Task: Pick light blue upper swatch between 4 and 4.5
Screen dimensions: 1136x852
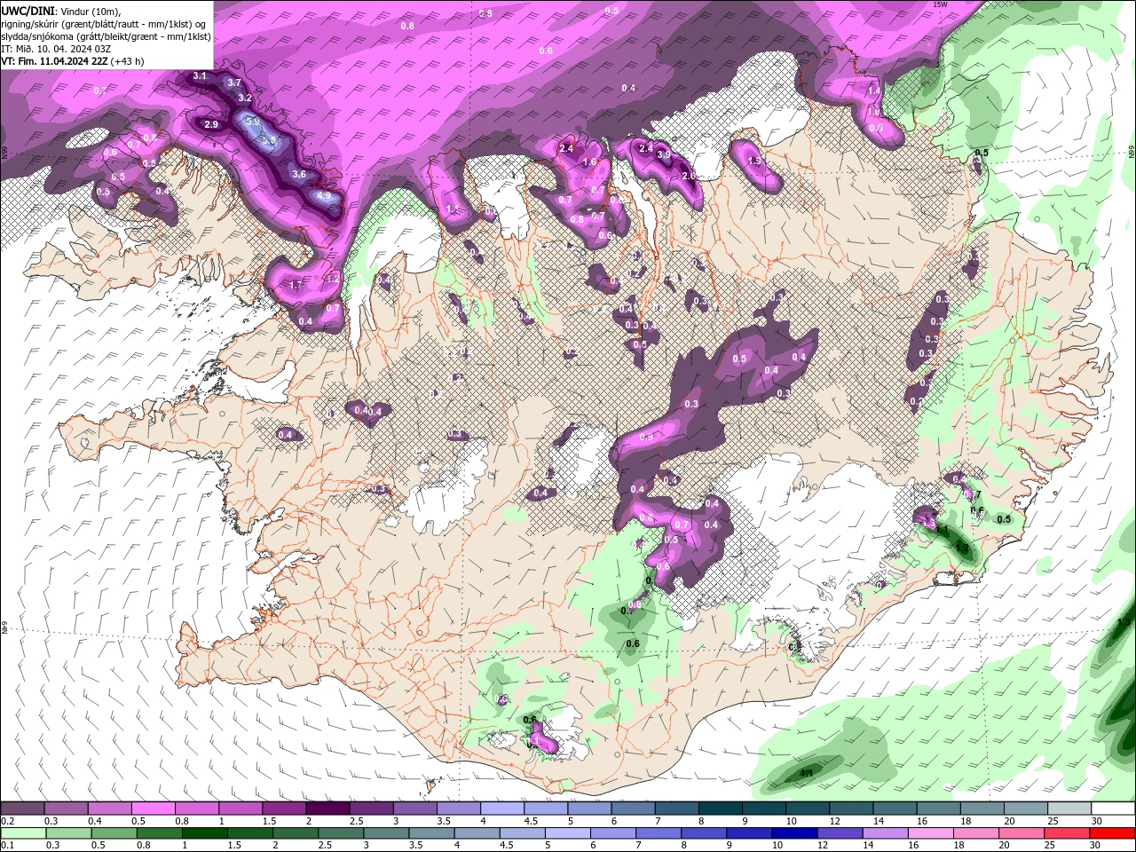Action: click(501, 808)
